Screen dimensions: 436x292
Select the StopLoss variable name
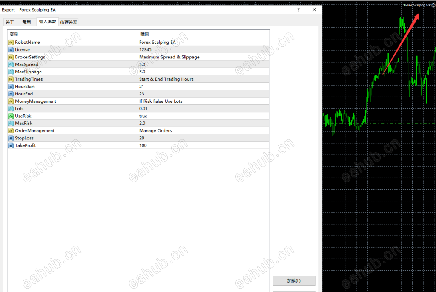pyautogui.click(x=24, y=138)
